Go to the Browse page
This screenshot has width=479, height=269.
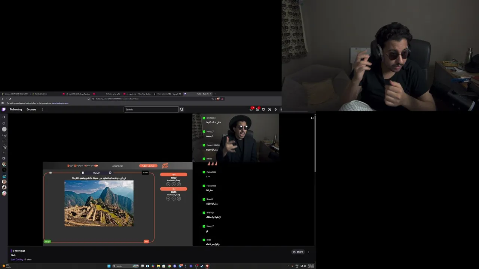pos(31,109)
